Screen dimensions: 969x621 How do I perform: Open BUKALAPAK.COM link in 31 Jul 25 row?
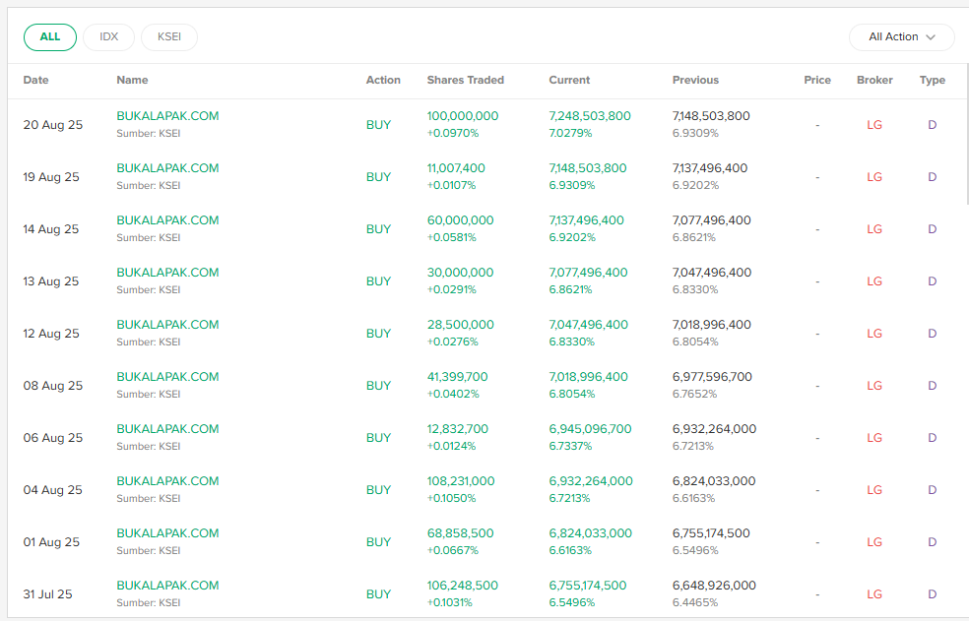tap(167, 586)
